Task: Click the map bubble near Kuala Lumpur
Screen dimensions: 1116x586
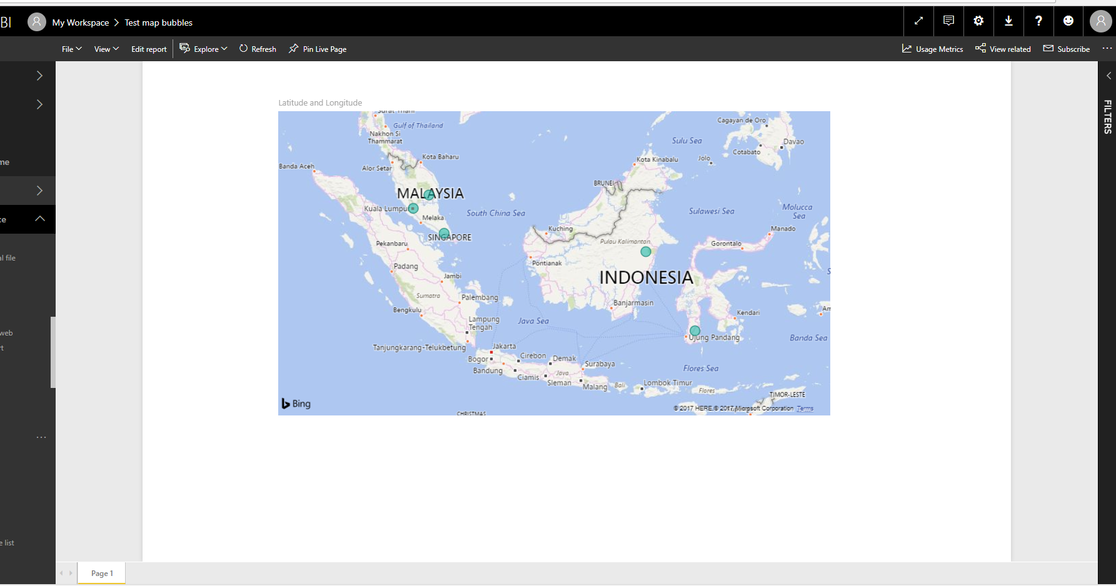Action: pos(413,209)
